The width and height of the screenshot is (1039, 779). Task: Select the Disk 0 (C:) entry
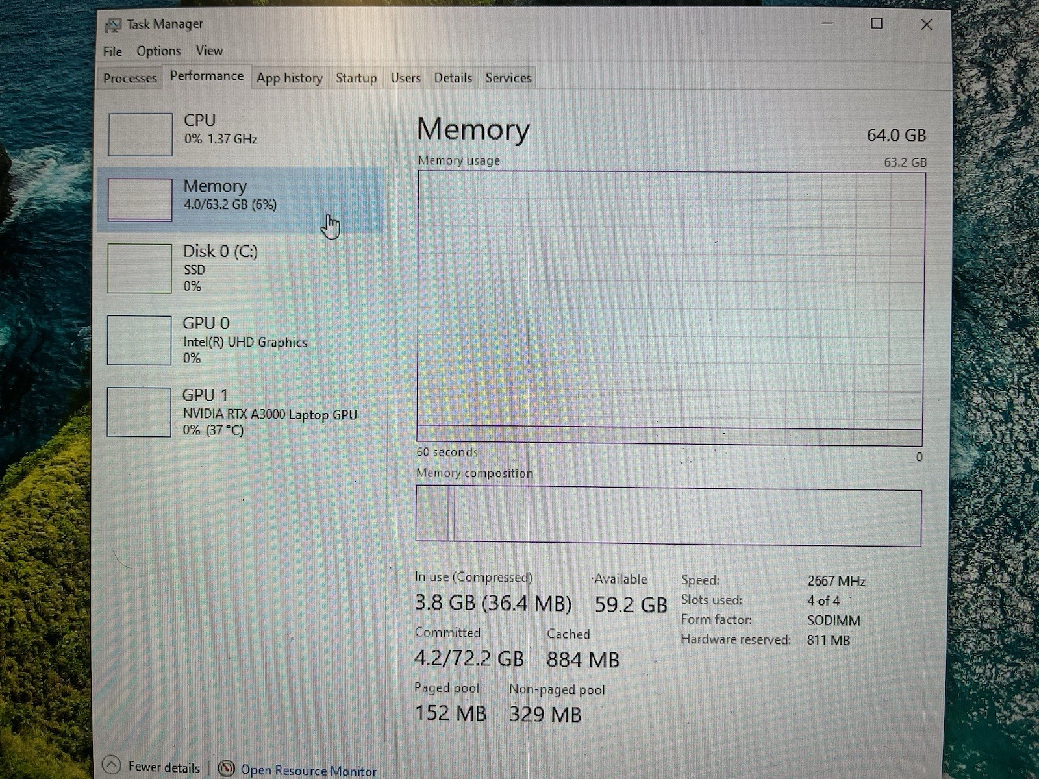242,268
